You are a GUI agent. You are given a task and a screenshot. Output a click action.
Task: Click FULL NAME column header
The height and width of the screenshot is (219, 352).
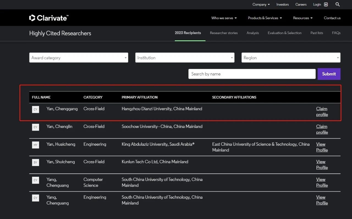tap(41, 97)
